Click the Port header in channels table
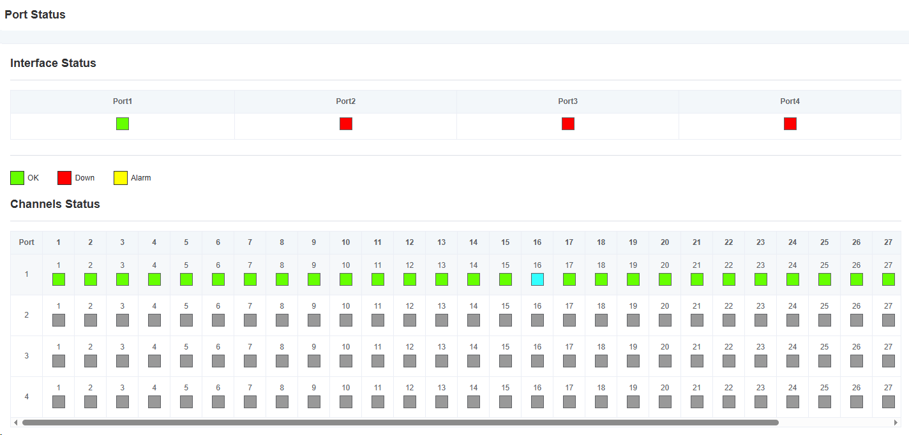The image size is (909, 435). (x=27, y=242)
